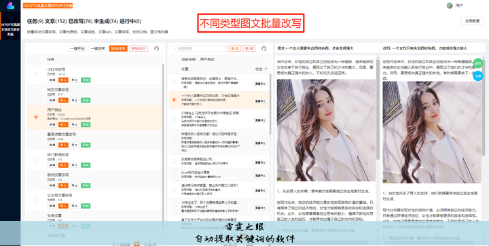Open 全局配置 global settings

[472, 21]
